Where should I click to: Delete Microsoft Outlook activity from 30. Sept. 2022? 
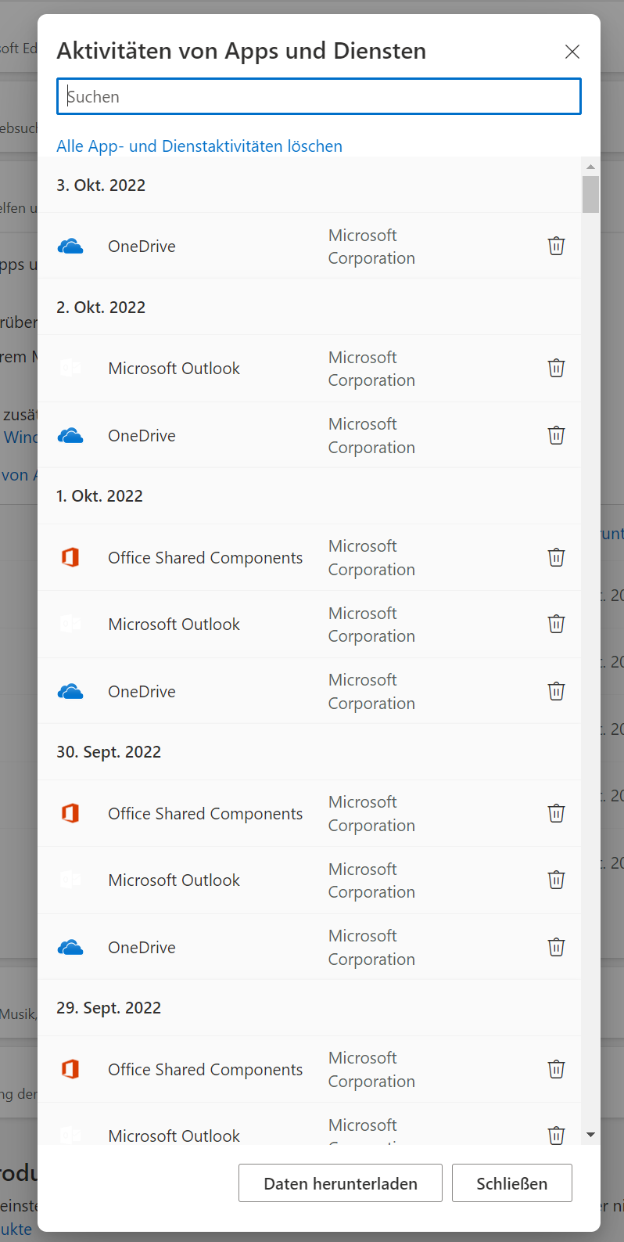click(x=556, y=880)
